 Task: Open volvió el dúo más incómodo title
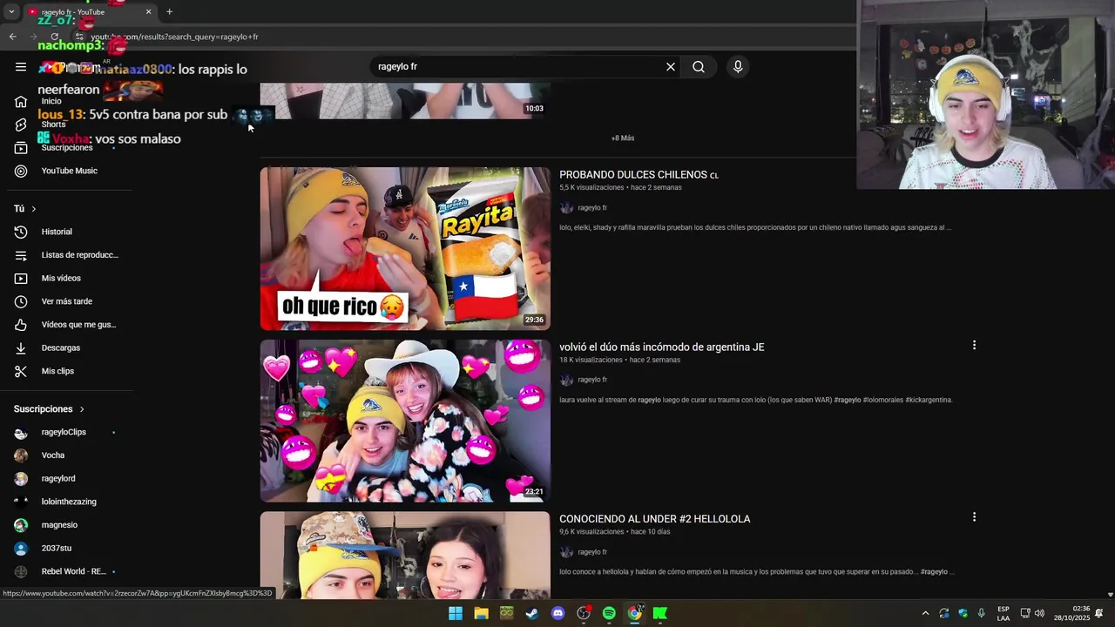click(661, 347)
